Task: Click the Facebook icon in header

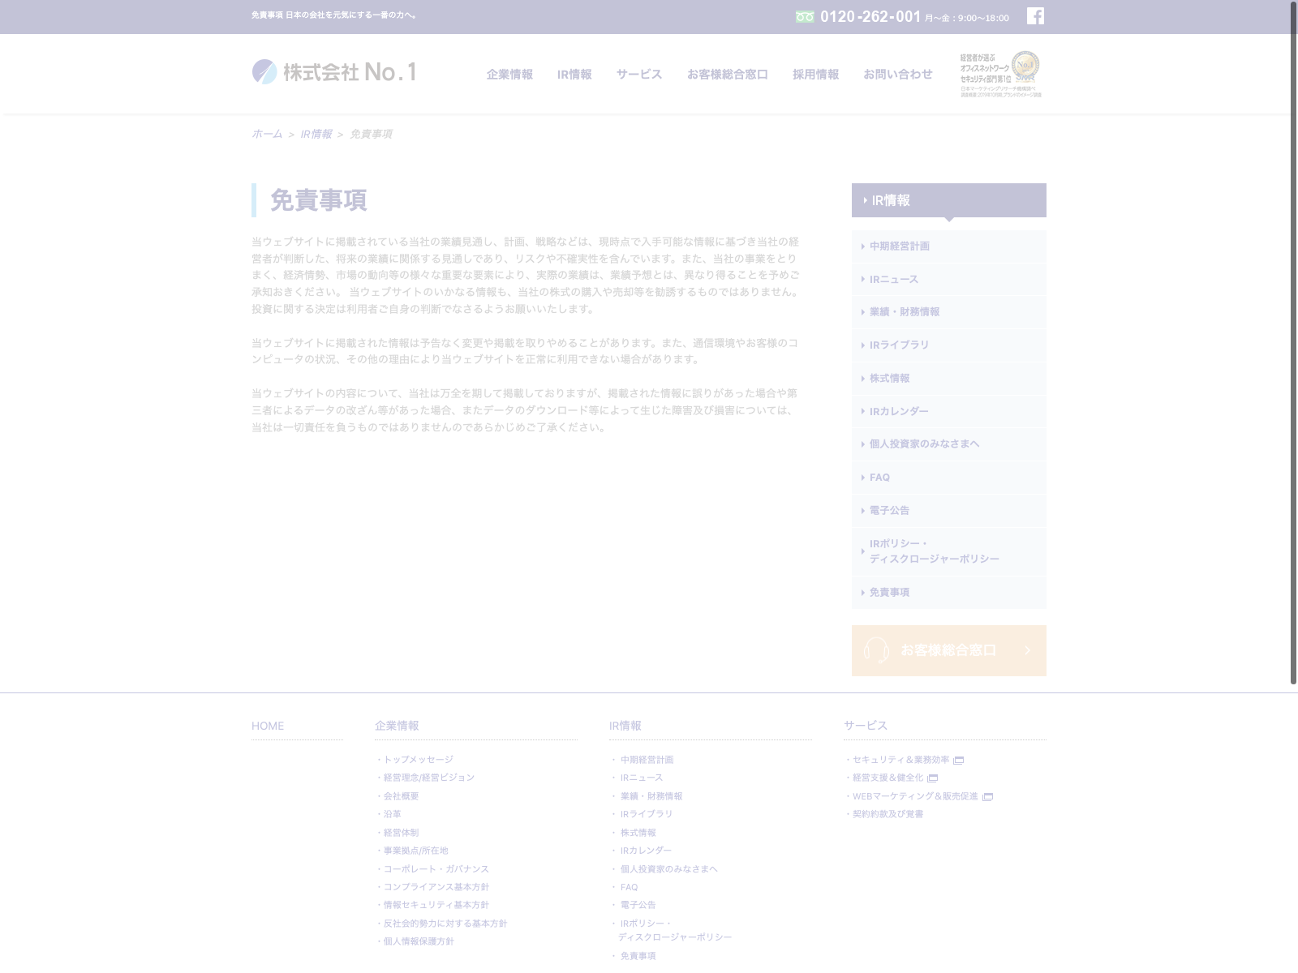Action: [x=1035, y=16]
